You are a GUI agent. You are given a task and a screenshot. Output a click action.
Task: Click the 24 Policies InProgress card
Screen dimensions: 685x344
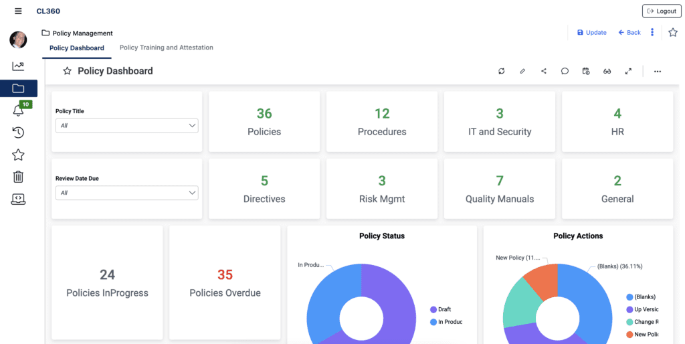click(107, 283)
